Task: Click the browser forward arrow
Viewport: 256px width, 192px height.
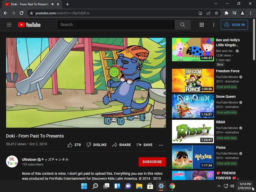Action: pos(13,13)
